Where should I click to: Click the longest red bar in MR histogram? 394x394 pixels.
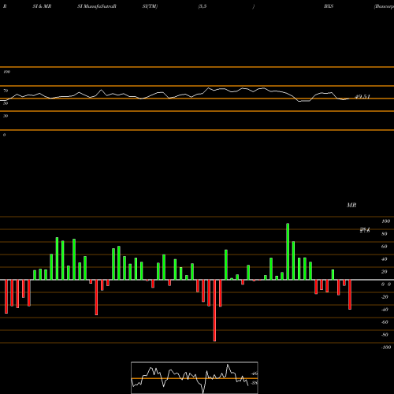point(214,310)
